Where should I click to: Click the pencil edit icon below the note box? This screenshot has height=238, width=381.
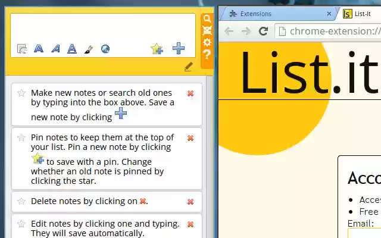[189, 67]
